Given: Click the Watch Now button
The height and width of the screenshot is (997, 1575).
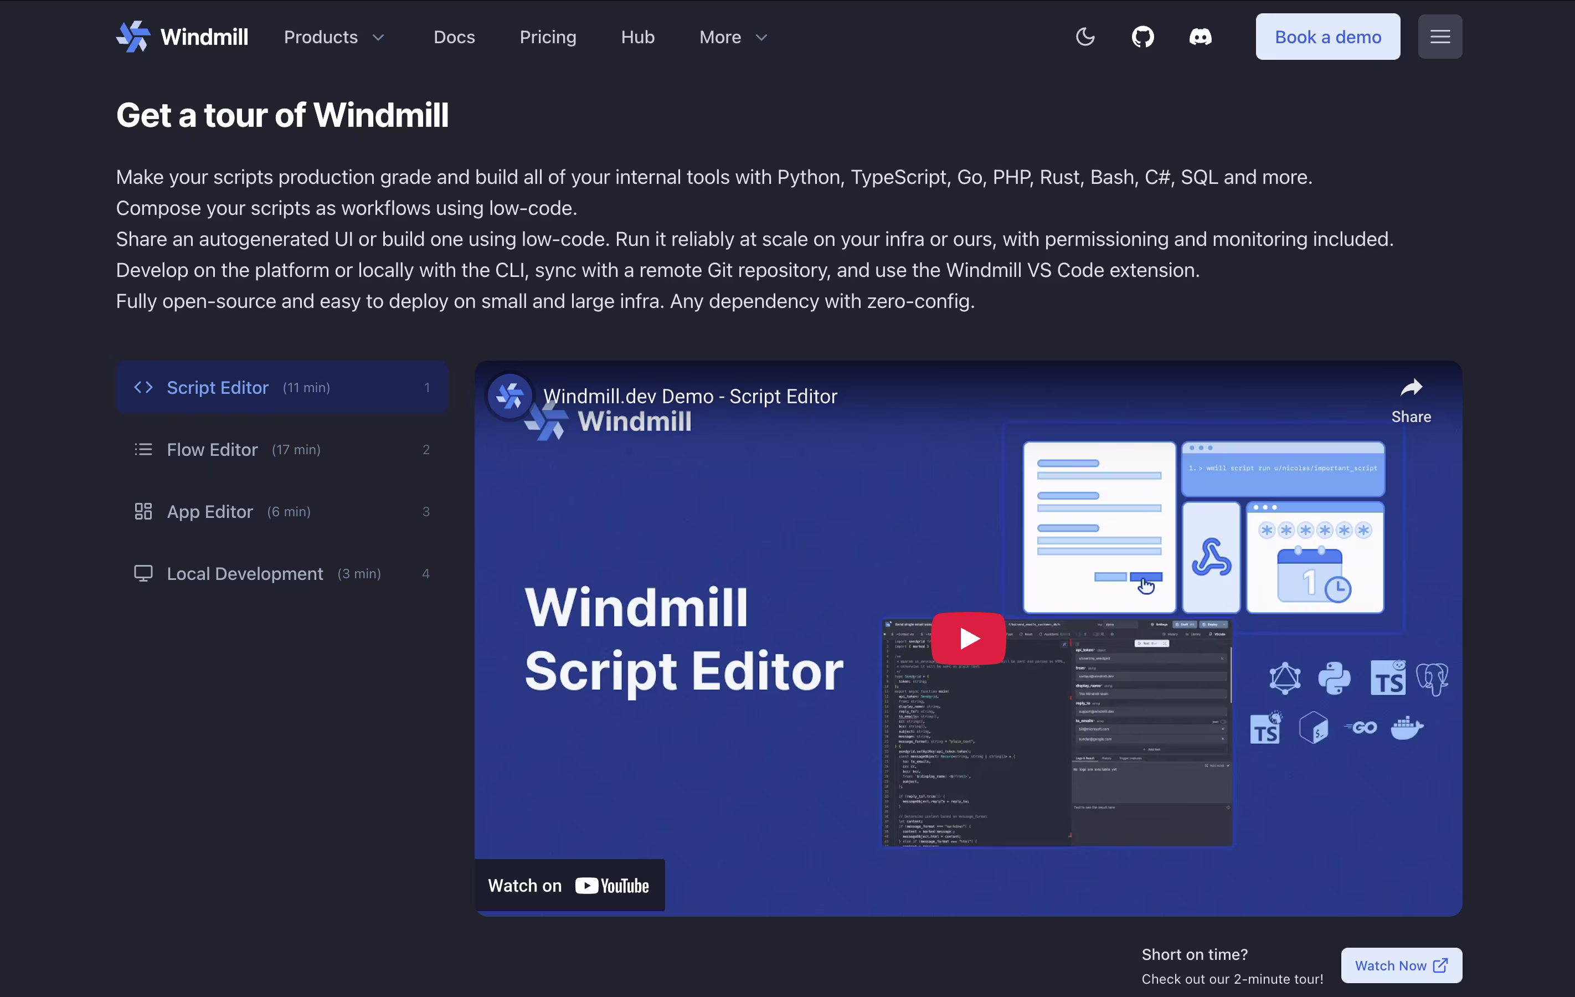Looking at the screenshot, I should [1401, 965].
